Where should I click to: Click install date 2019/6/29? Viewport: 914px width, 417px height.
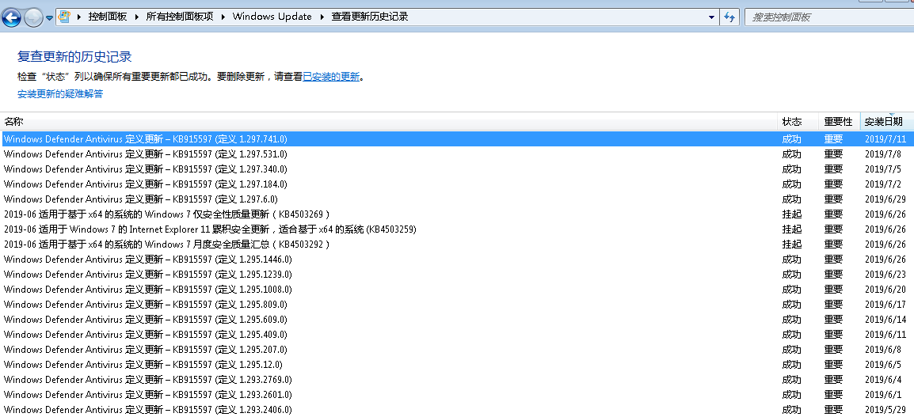885,199
